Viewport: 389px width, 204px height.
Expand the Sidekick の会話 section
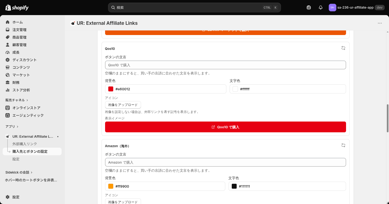click(x=19, y=172)
